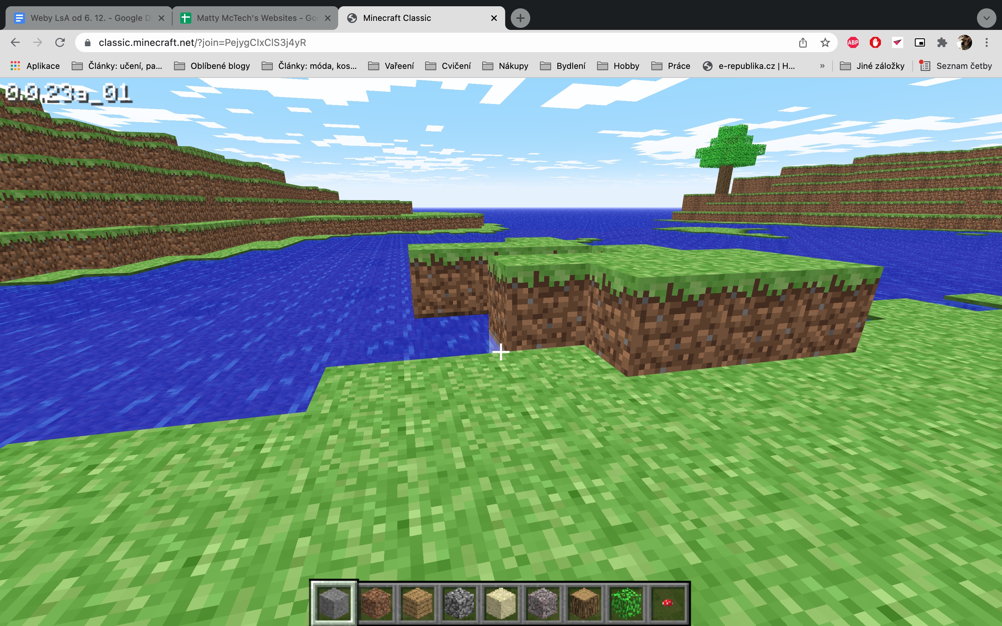Select the red mushroom hotbar slot
This screenshot has height=626, width=1002.
coord(667,603)
